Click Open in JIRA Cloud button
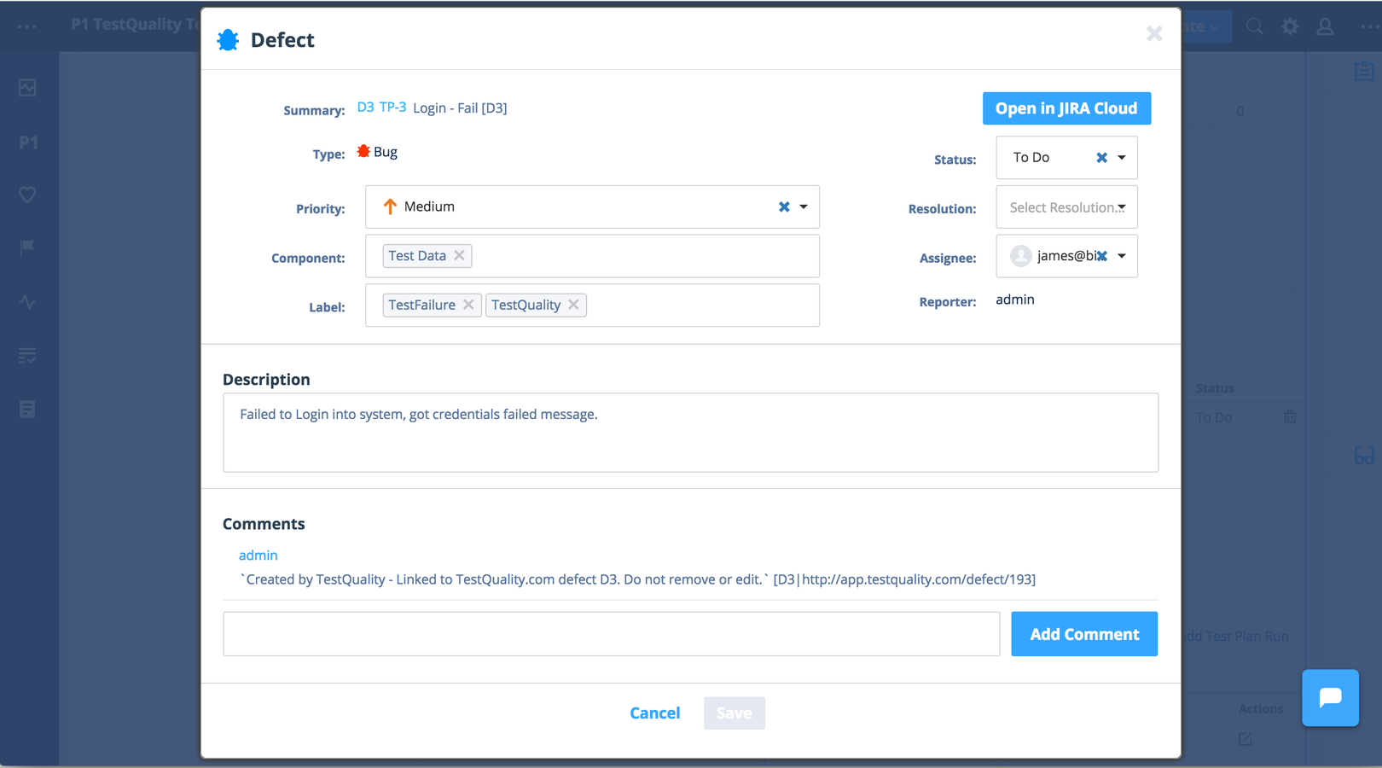1382x768 pixels. point(1066,108)
